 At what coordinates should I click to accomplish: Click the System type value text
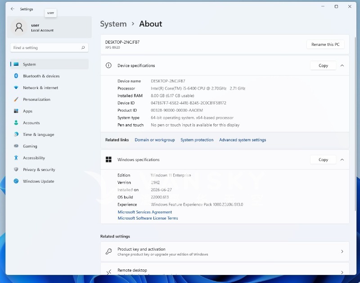[192, 117]
